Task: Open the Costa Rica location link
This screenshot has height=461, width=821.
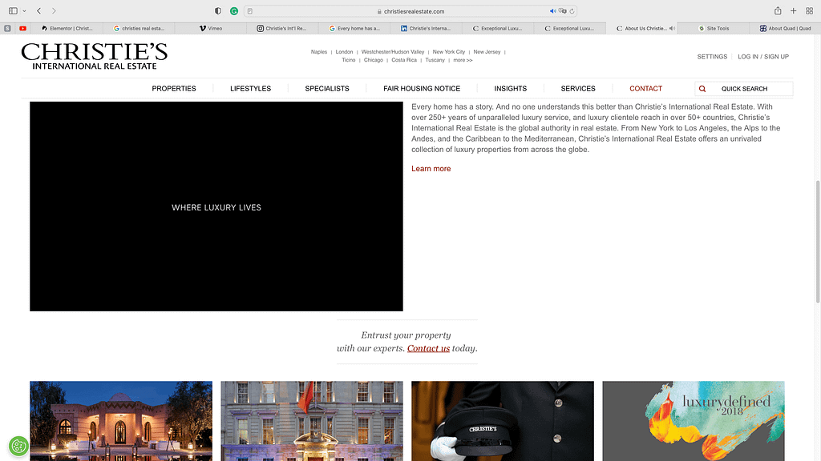Action: [x=404, y=60]
